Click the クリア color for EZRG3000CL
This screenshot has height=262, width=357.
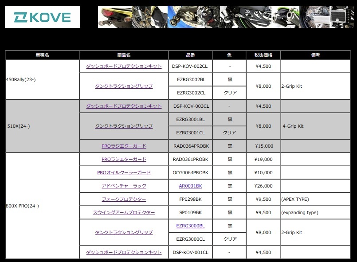click(230, 239)
